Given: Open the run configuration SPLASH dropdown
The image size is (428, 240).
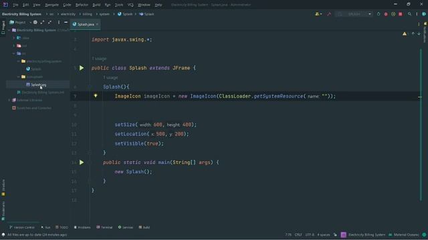Looking at the screenshot, I should (x=354, y=14).
